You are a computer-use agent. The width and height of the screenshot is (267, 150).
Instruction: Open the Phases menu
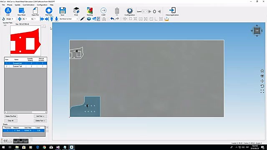[10, 5]
